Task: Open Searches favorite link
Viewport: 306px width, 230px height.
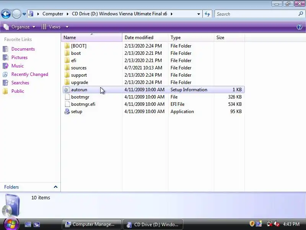Action: click(x=20, y=83)
